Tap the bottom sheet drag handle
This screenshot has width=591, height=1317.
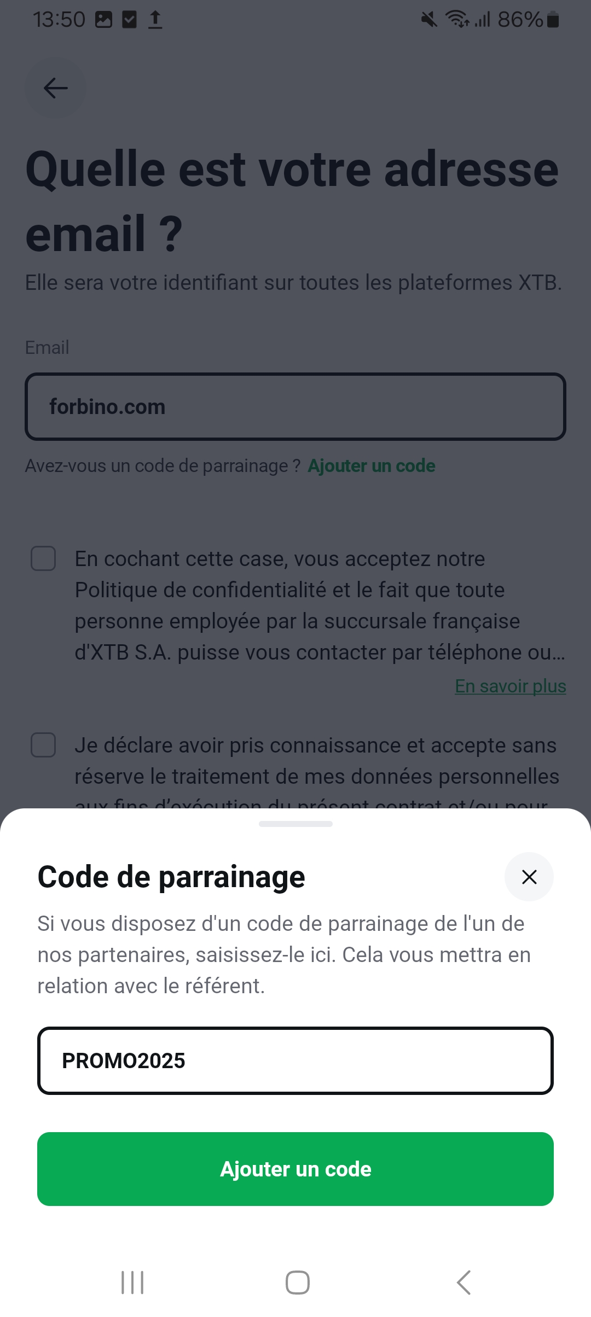point(296,824)
